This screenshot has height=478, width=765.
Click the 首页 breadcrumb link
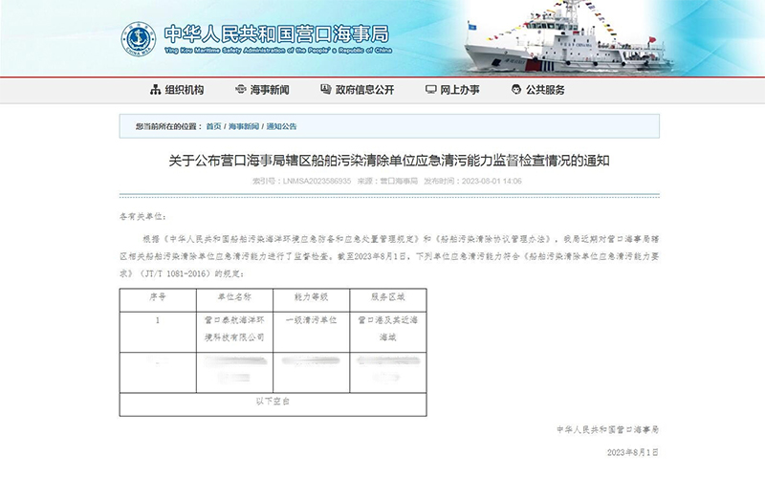click(213, 126)
